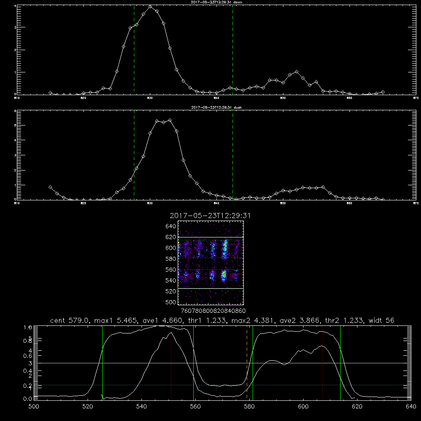Viewport: 421px width, 421px height.
Task: Click the x-axis label 640 on the bottom plot
Action: [x=411, y=407]
